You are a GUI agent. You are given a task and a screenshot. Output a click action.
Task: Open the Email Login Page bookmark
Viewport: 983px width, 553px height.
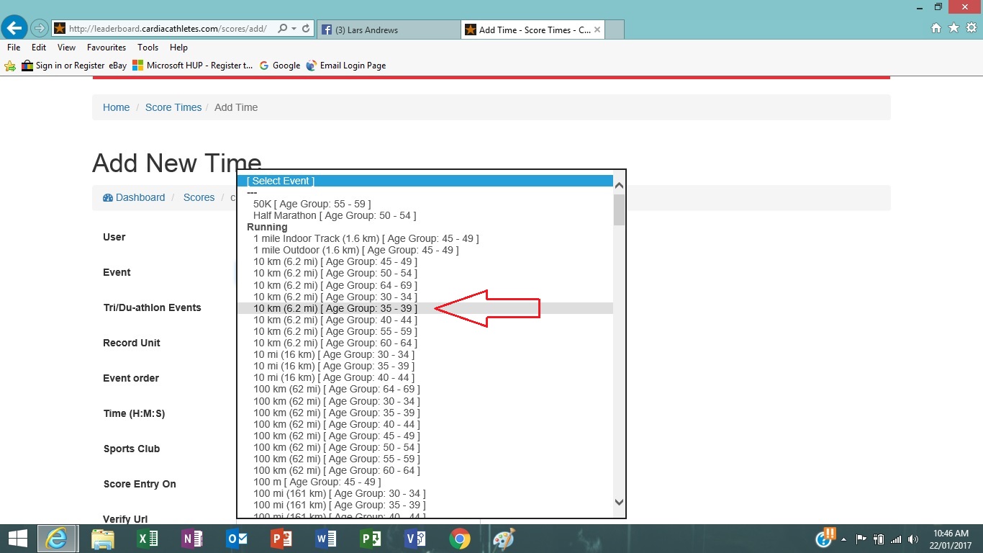point(345,66)
